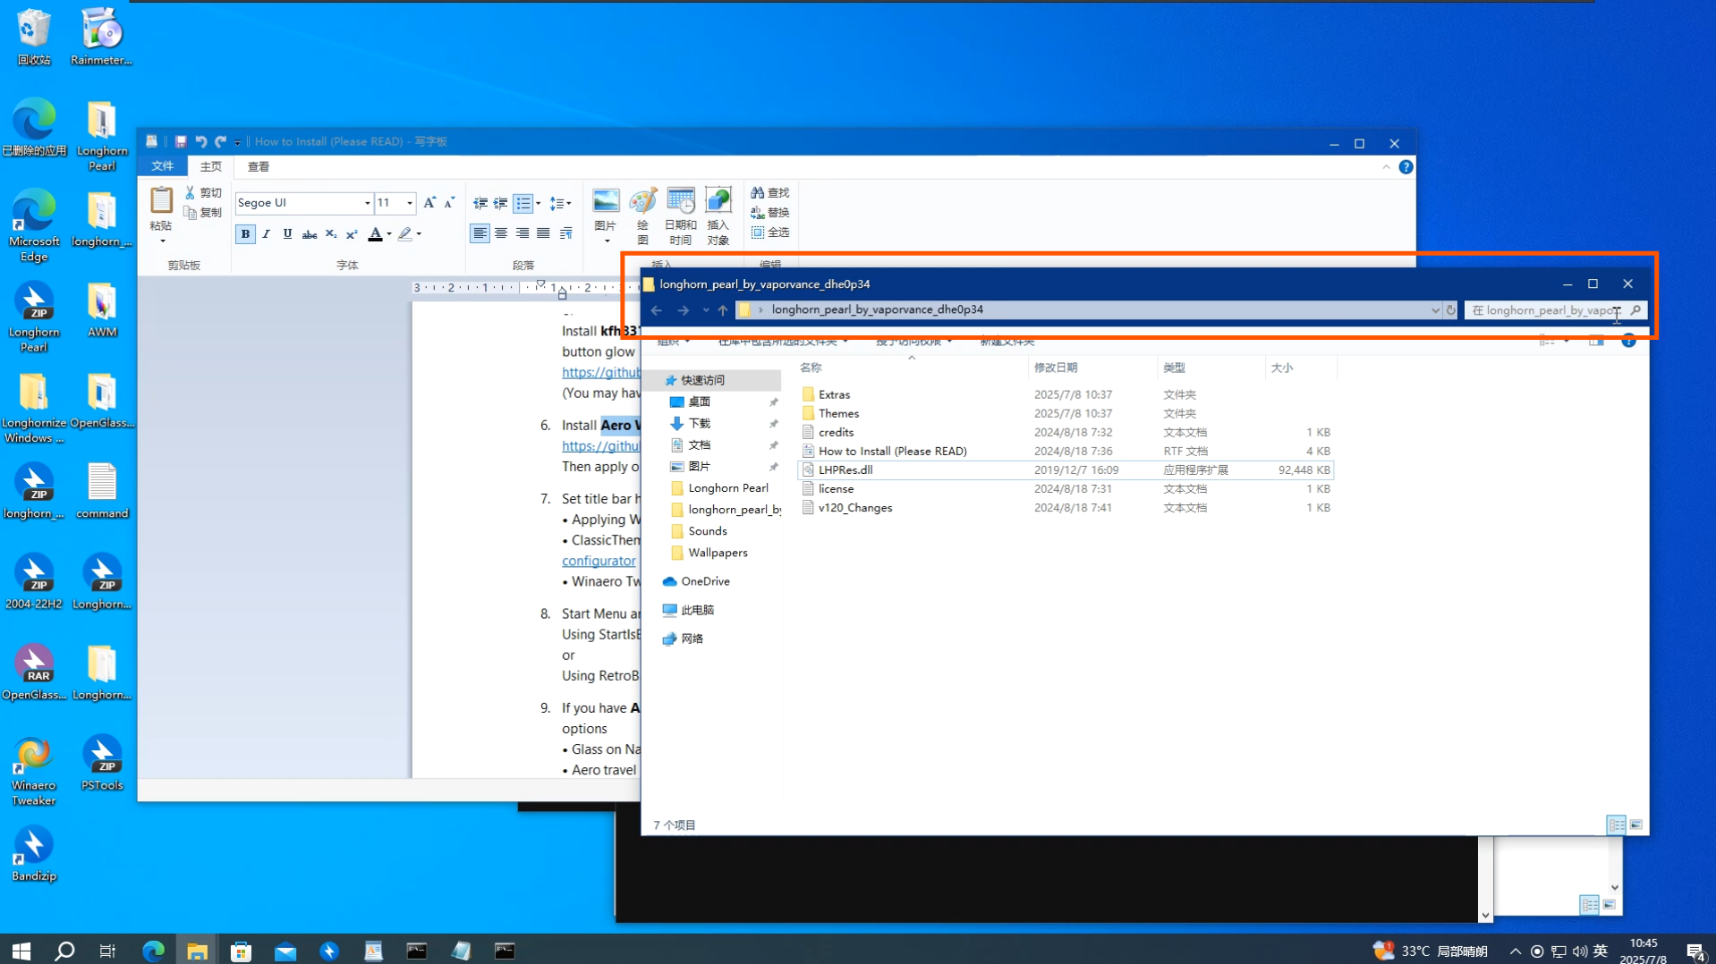Click the justify alignment icon in WordPad
The image size is (1716, 964).
tap(543, 234)
